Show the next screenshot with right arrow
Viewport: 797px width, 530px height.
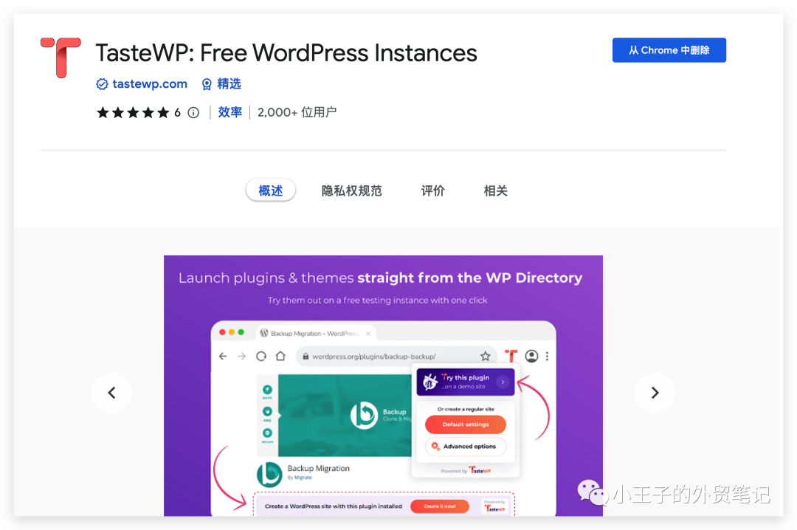click(655, 393)
